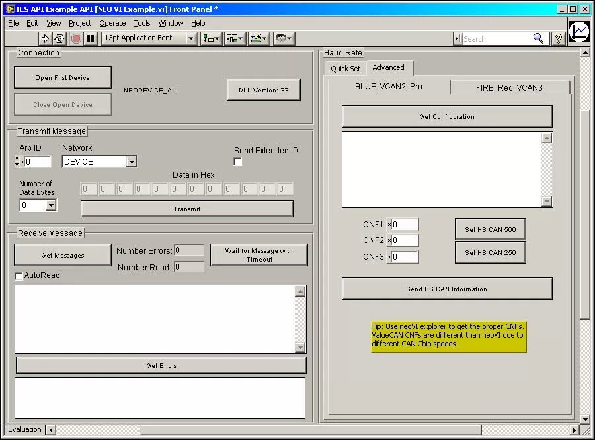
Task: Open the File menu
Action: (13, 23)
